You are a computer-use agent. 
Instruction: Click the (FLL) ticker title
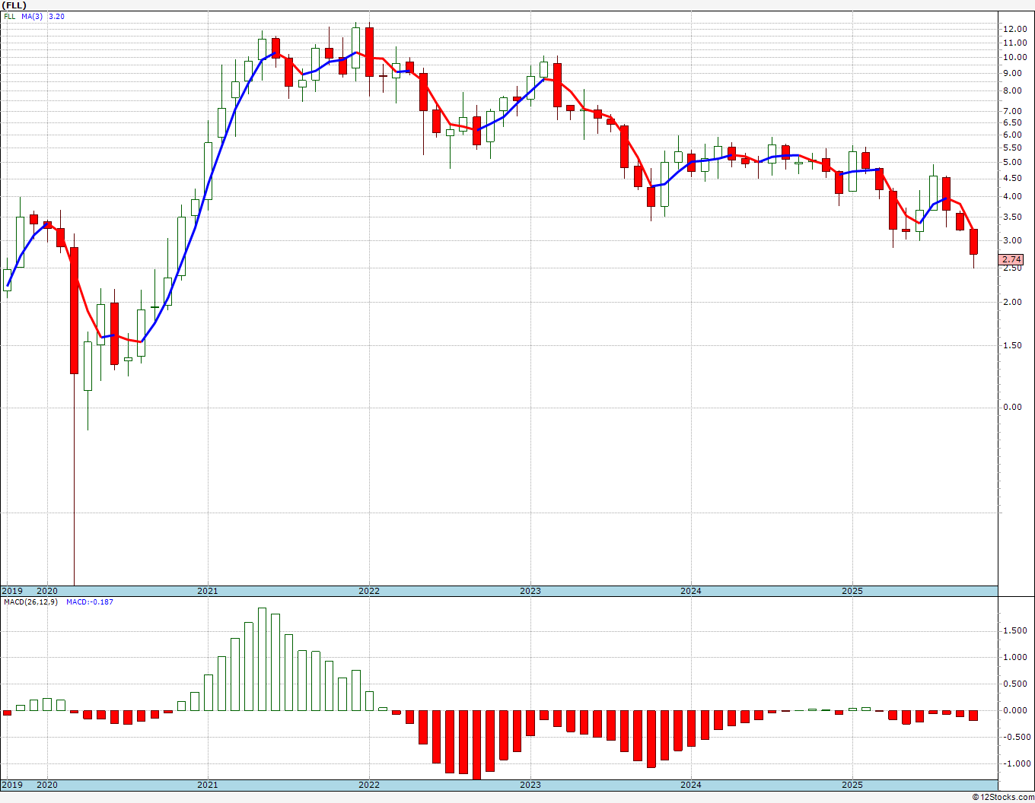coord(14,5)
